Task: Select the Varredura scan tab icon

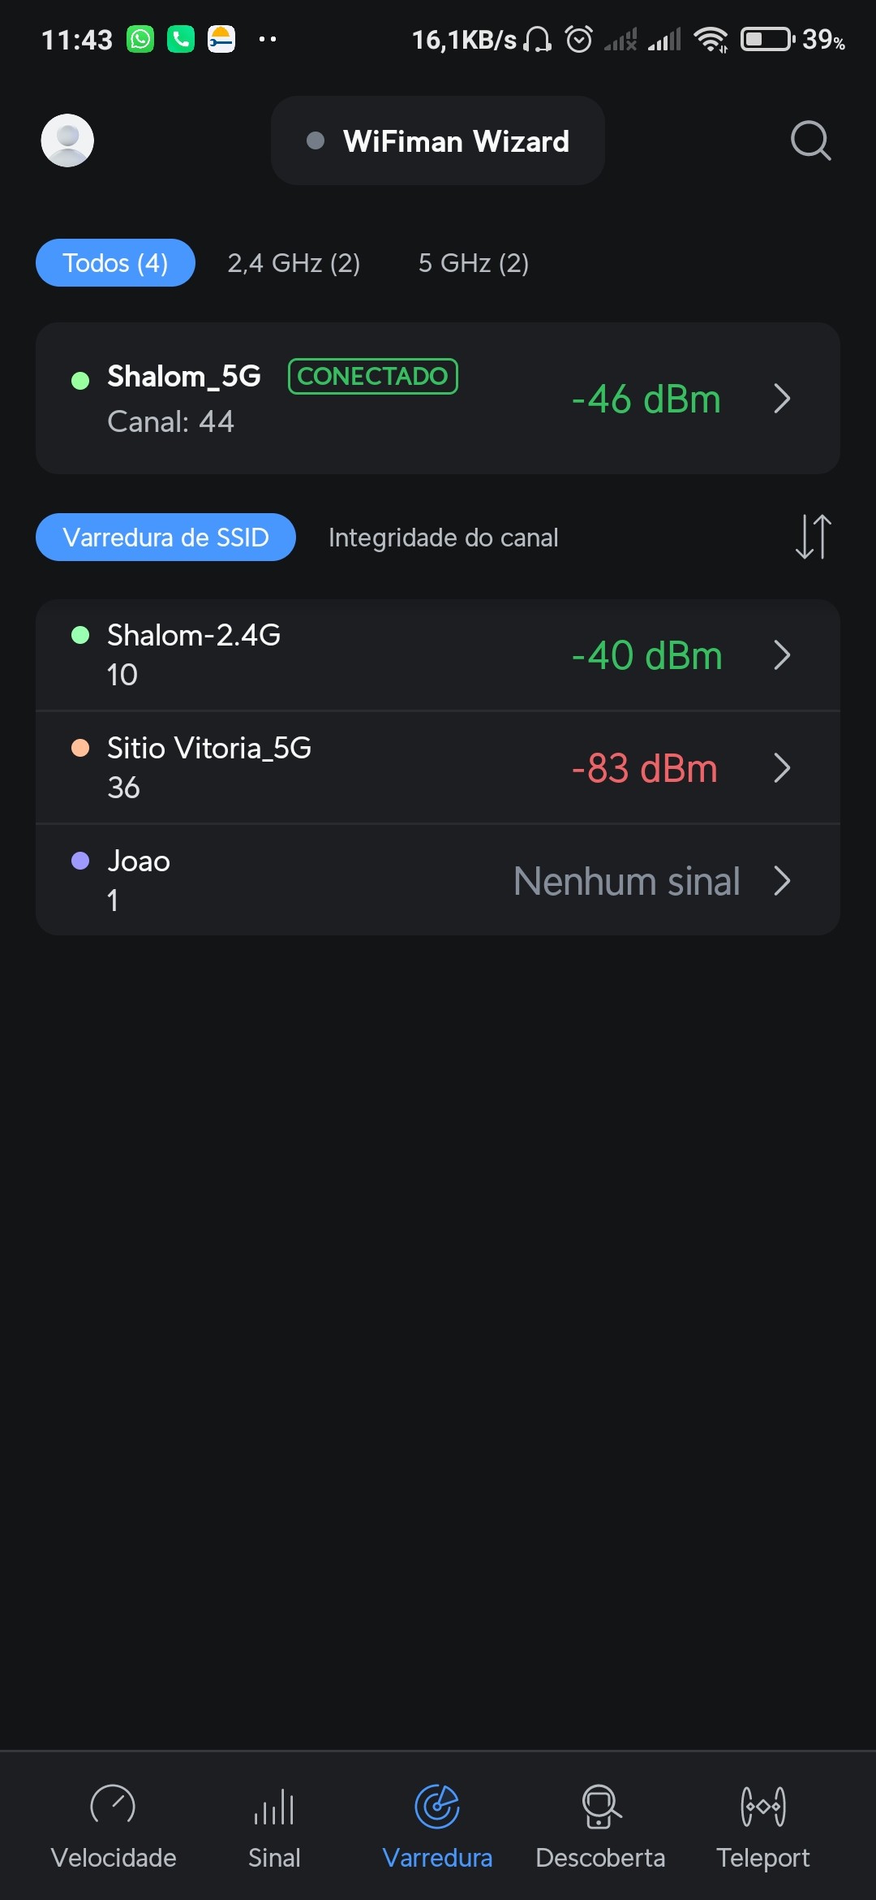Action: tap(437, 1807)
